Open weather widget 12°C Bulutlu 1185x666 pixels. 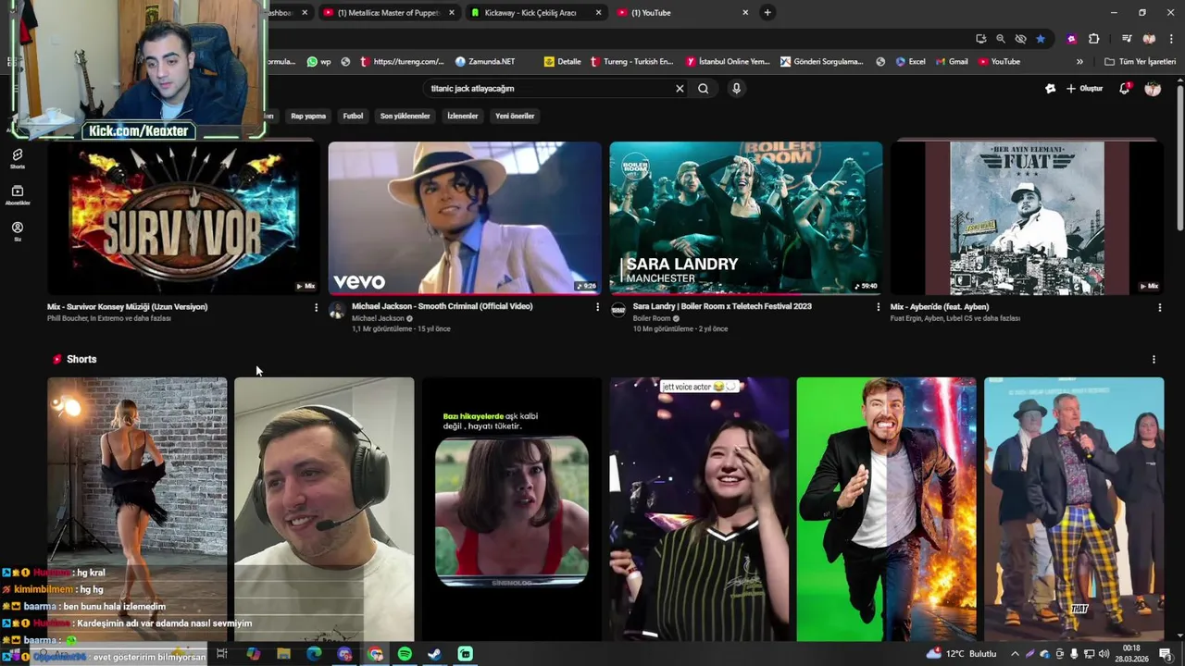[961, 654]
